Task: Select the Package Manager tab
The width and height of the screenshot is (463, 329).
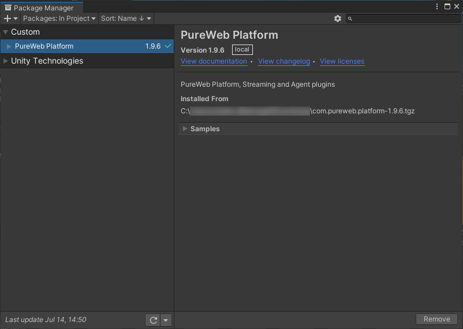Action: tap(42, 8)
